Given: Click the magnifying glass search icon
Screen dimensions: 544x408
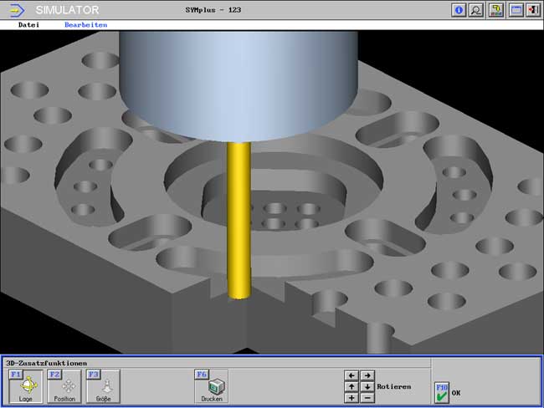Looking at the screenshot, I should [x=476, y=10].
